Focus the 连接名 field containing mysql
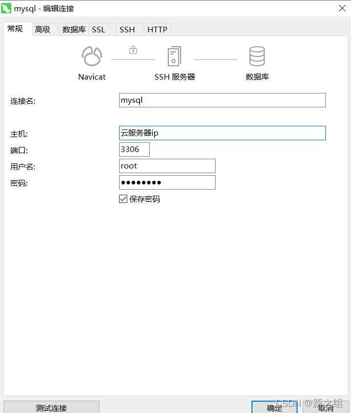Screen dimensions: 351x413 tap(222, 100)
